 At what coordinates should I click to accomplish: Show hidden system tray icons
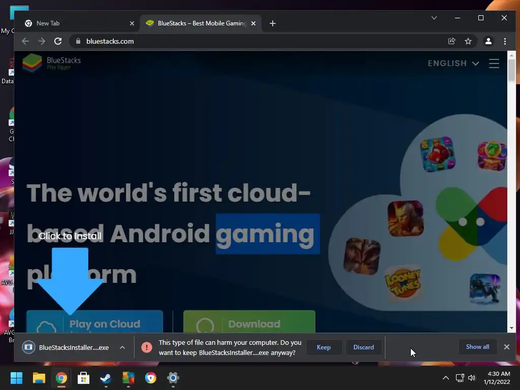coord(446,378)
